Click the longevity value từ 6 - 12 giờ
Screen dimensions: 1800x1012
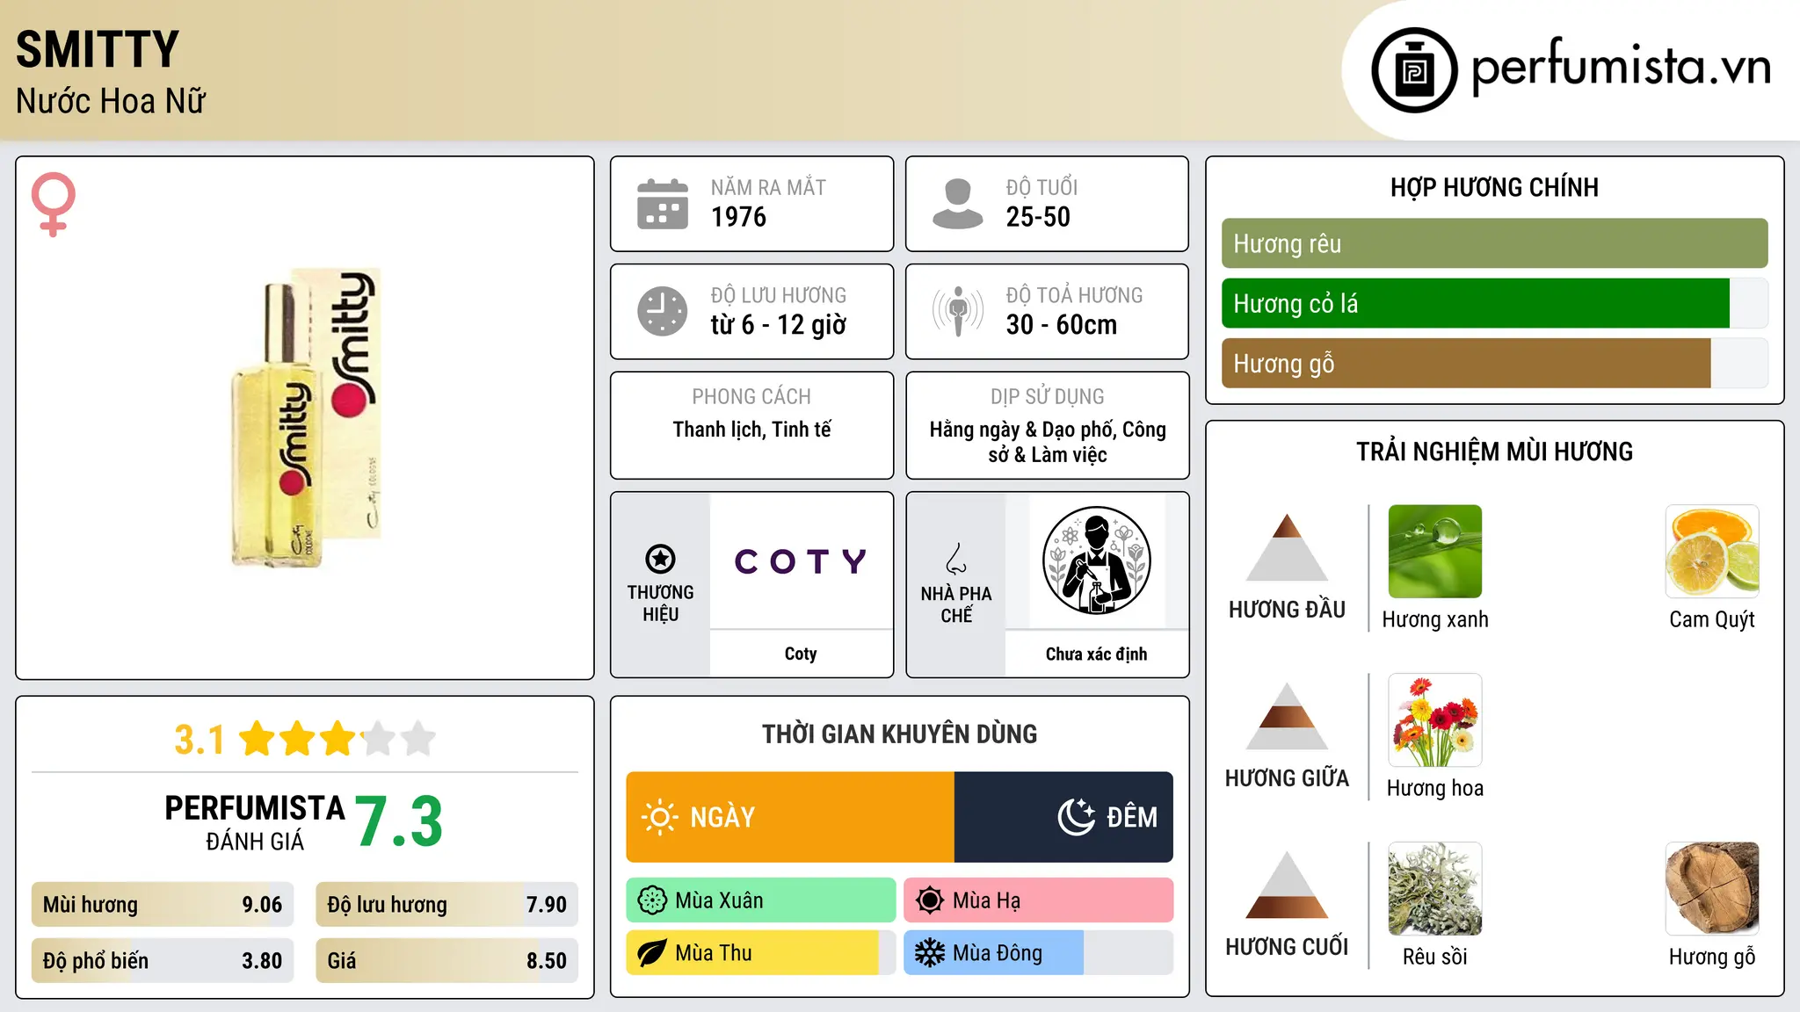click(779, 325)
